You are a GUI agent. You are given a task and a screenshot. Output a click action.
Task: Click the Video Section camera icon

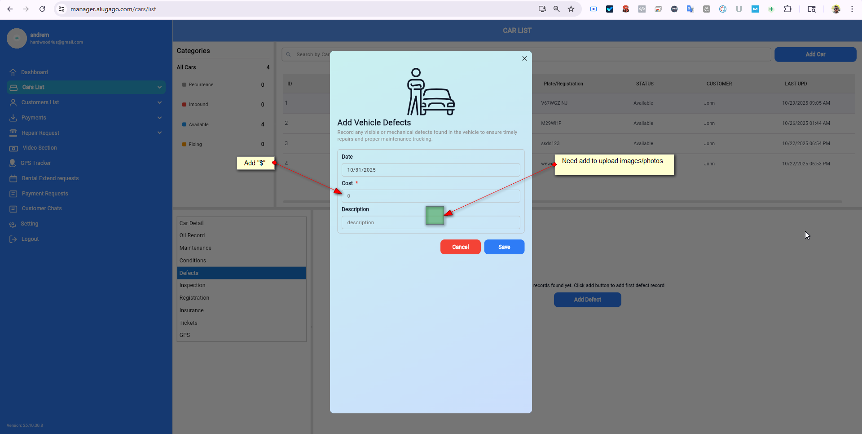click(x=13, y=148)
